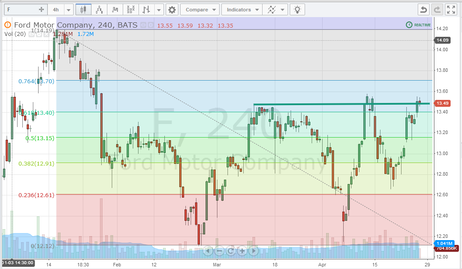Image resolution: width=462 pixels, height=269 pixels.
Task: Click the 4h interval button
Action: click(x=56, y=10)
